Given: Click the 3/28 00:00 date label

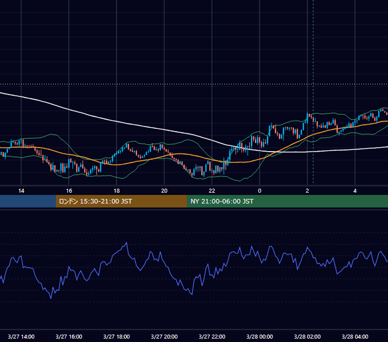Looking at the screenshot, I should 260,336.
